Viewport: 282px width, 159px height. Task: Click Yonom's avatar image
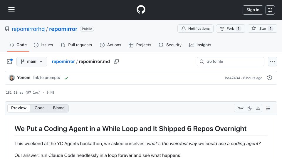[12, 78]
